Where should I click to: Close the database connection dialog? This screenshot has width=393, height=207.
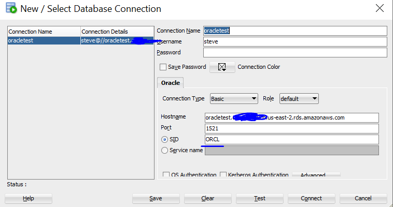pos(380,8)
